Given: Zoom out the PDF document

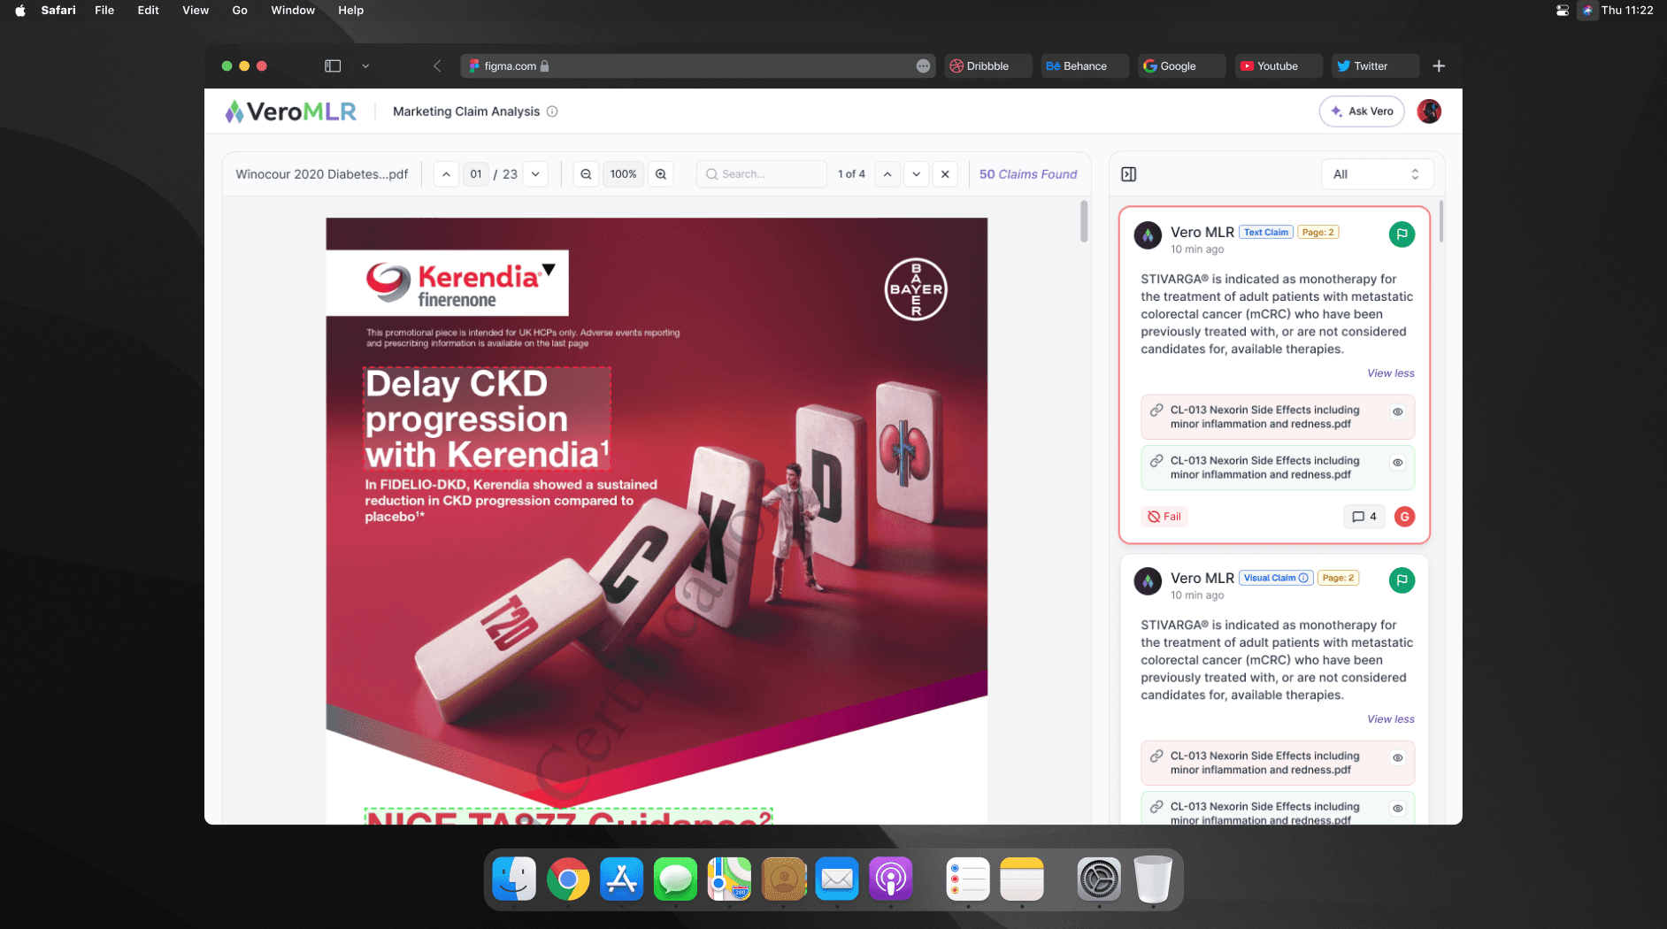Looking at the screenshot, I should point(586,174).
